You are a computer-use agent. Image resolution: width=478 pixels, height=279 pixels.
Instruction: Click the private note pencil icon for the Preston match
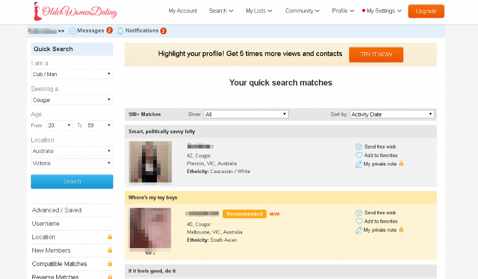pyautogui.click(x=358, y=164)
